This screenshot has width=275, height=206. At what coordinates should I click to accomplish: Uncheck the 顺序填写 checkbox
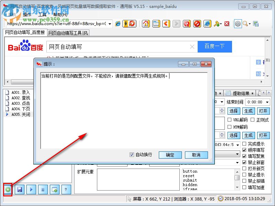244,150
